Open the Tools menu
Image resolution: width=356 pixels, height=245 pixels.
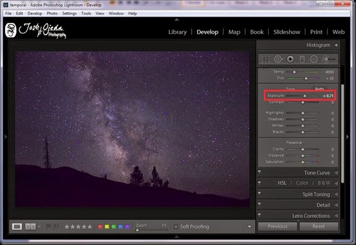[x=86, y=14]
